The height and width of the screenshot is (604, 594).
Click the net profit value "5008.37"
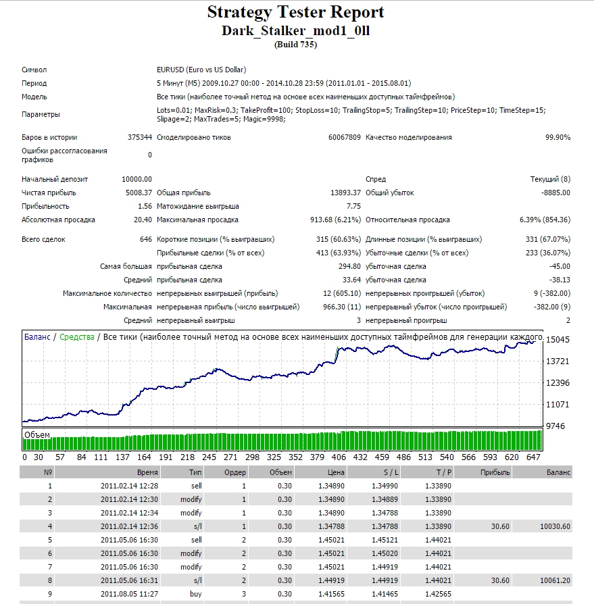[x=139, y=193]
